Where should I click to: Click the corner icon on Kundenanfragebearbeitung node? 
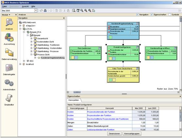click(137, 24)
